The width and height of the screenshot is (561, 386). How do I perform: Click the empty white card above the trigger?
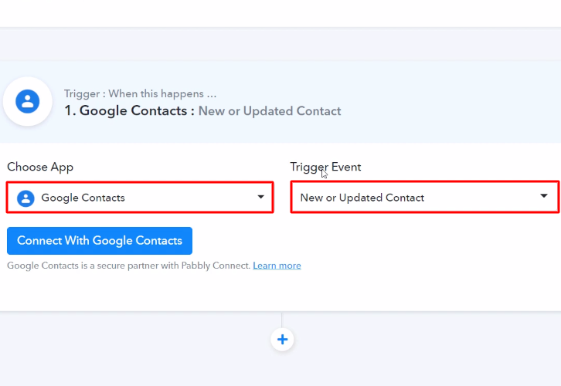(x=280, y=12)
